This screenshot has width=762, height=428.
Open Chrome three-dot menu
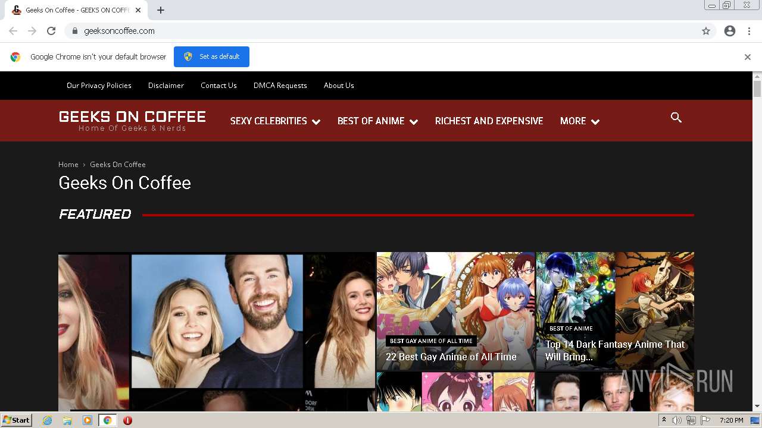coord(749,31)
